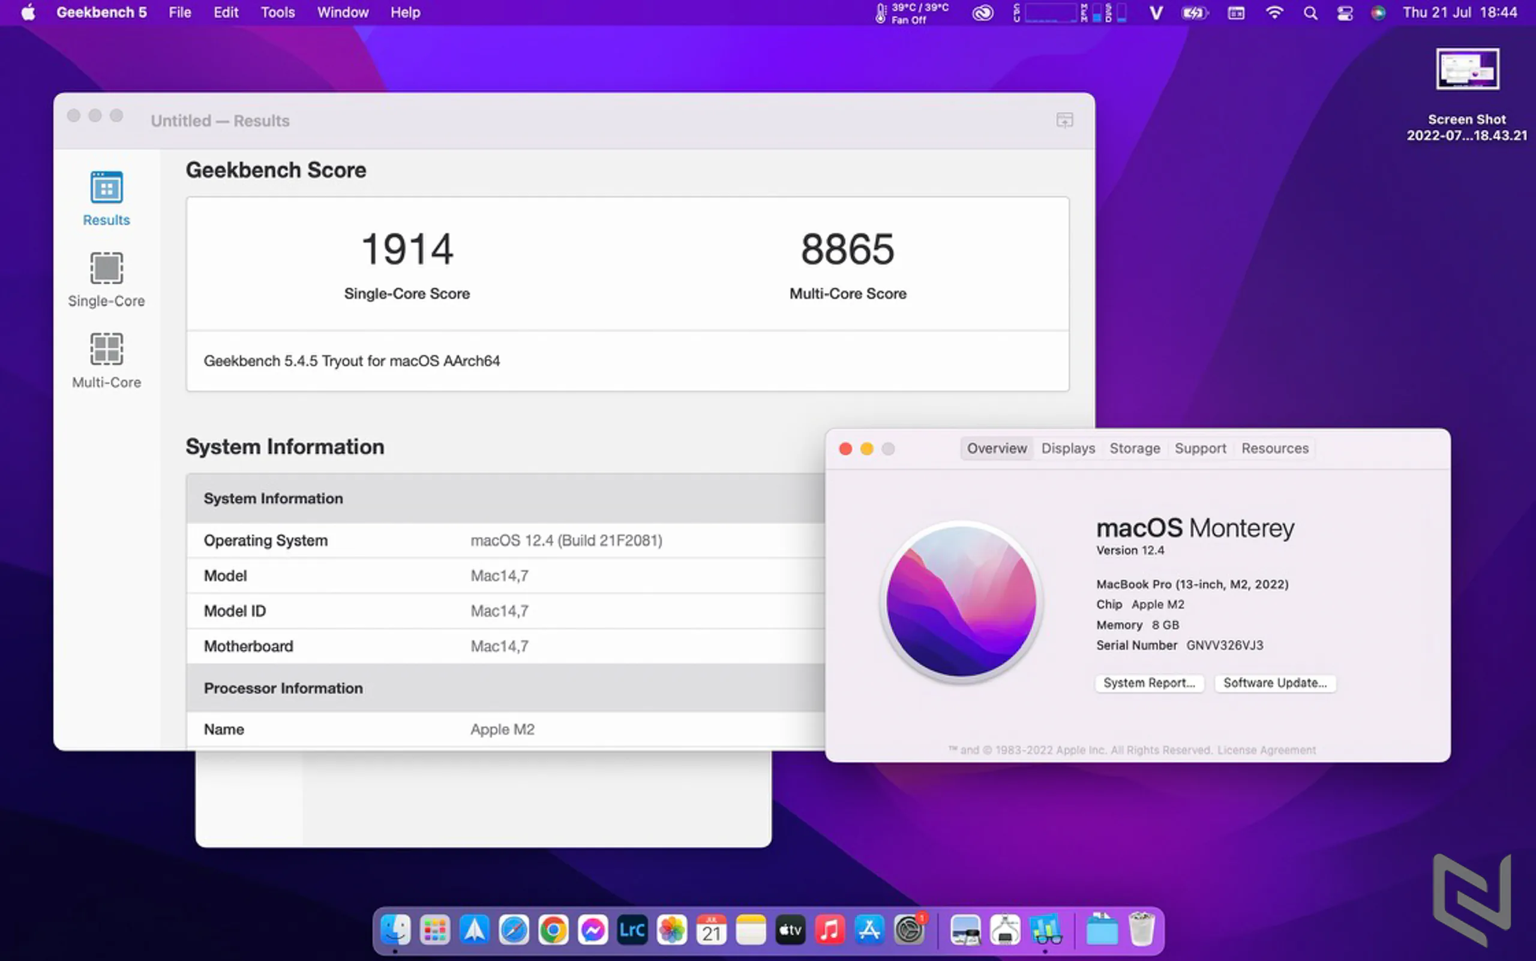Open App Store from the Dock
The width and height of the screenshot is (1536, 961).
(869, 930)
